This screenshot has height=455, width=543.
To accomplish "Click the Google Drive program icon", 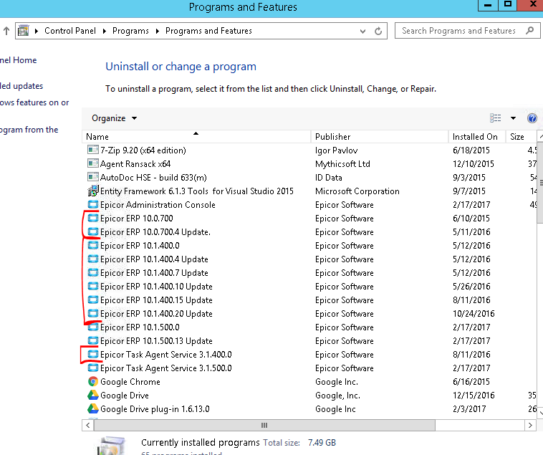I will coord(93,395).
